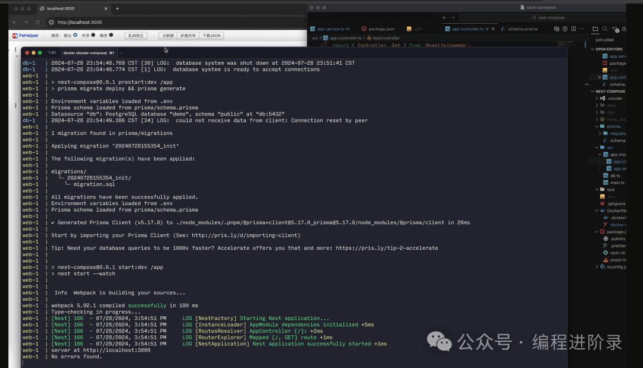Close the localhost:3000 browser tab
This screenshot has width=643, height=368.
coord(106,8)
